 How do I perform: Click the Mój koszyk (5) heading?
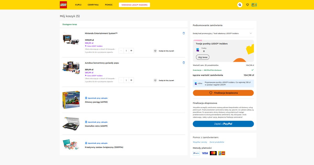tap(70, 16)
